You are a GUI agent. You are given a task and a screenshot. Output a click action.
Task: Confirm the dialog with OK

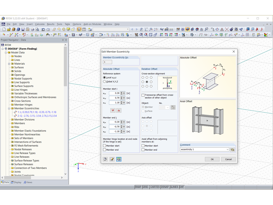212,159
